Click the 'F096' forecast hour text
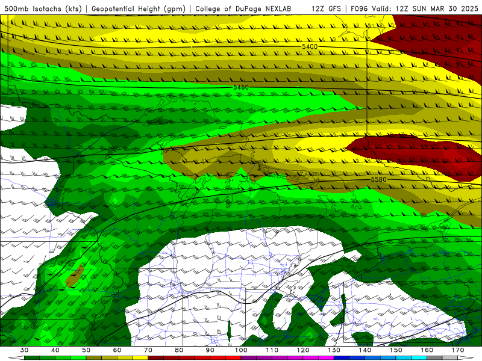482x361 pixels. point(359,9)
